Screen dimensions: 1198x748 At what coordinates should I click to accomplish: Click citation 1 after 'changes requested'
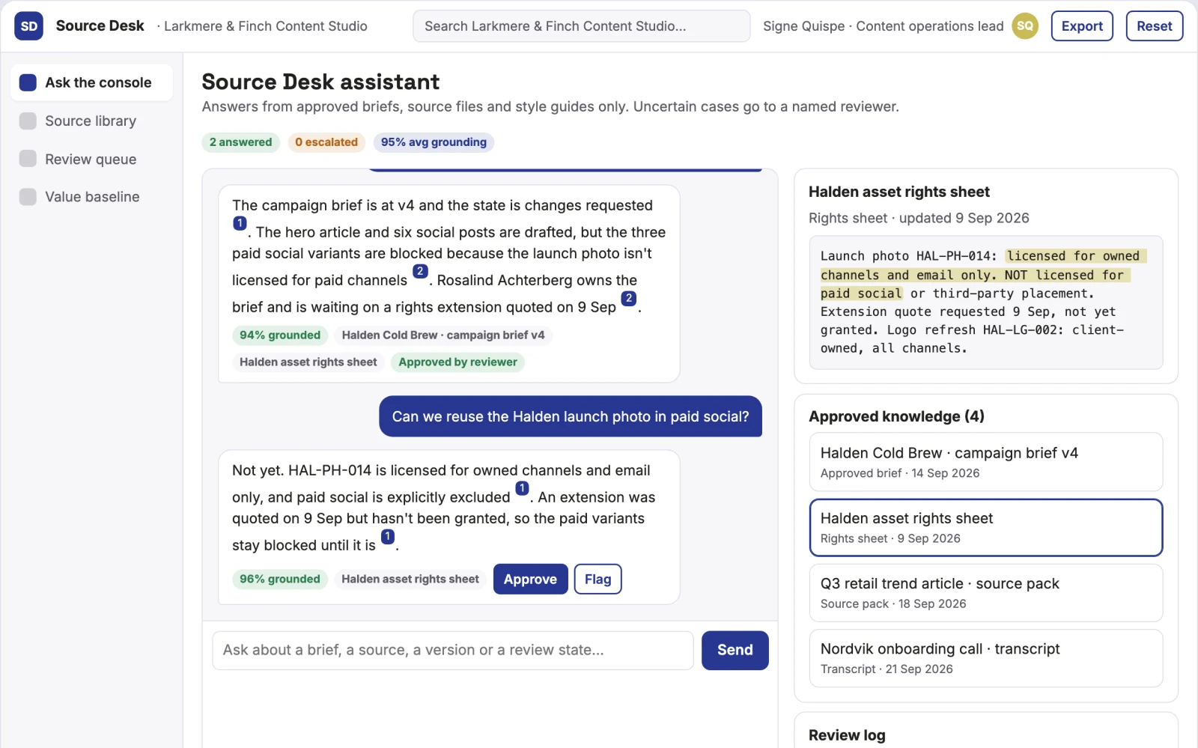[240, 223]
